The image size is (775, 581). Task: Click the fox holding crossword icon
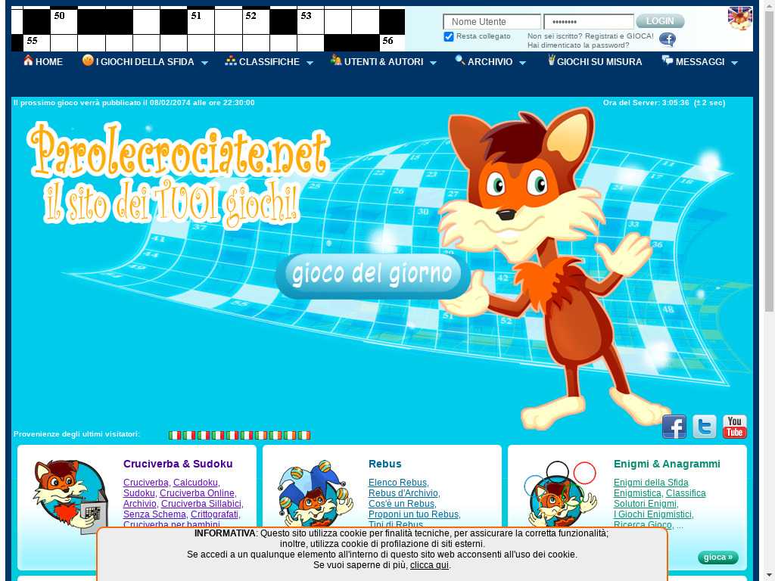70,496
